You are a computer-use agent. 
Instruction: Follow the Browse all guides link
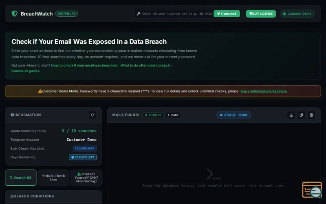pyautogui.click(x=25, y=71)
